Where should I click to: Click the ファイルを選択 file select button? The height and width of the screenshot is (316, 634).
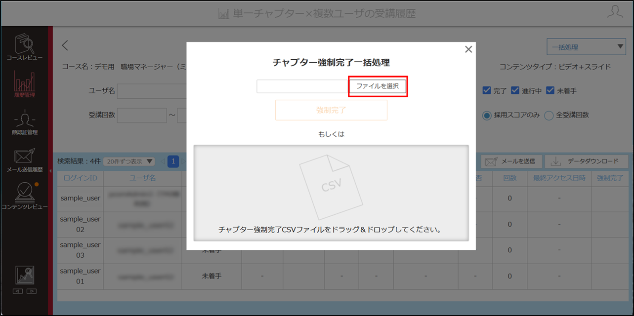[378, 86]
